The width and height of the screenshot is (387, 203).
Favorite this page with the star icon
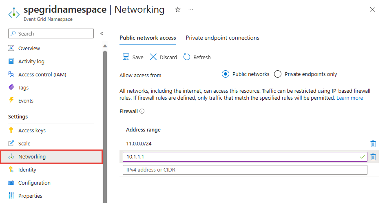178,10
